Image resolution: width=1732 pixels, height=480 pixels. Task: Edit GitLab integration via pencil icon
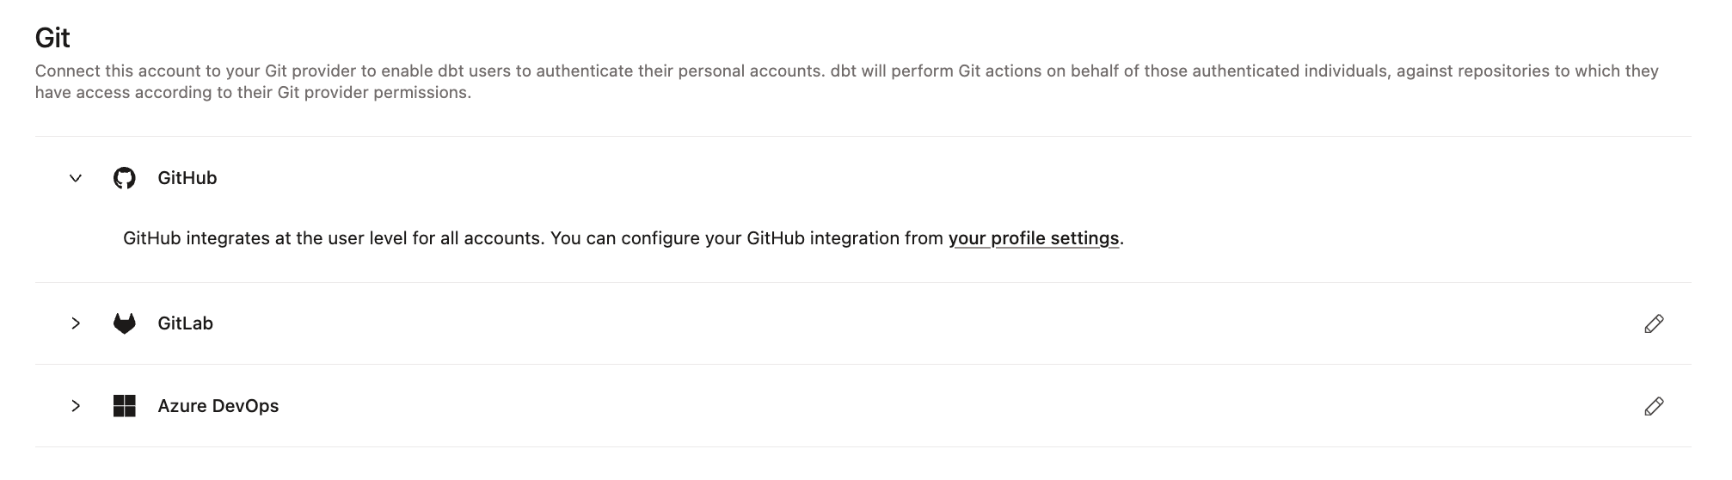pyautogui.click(x=1653, y=323)
